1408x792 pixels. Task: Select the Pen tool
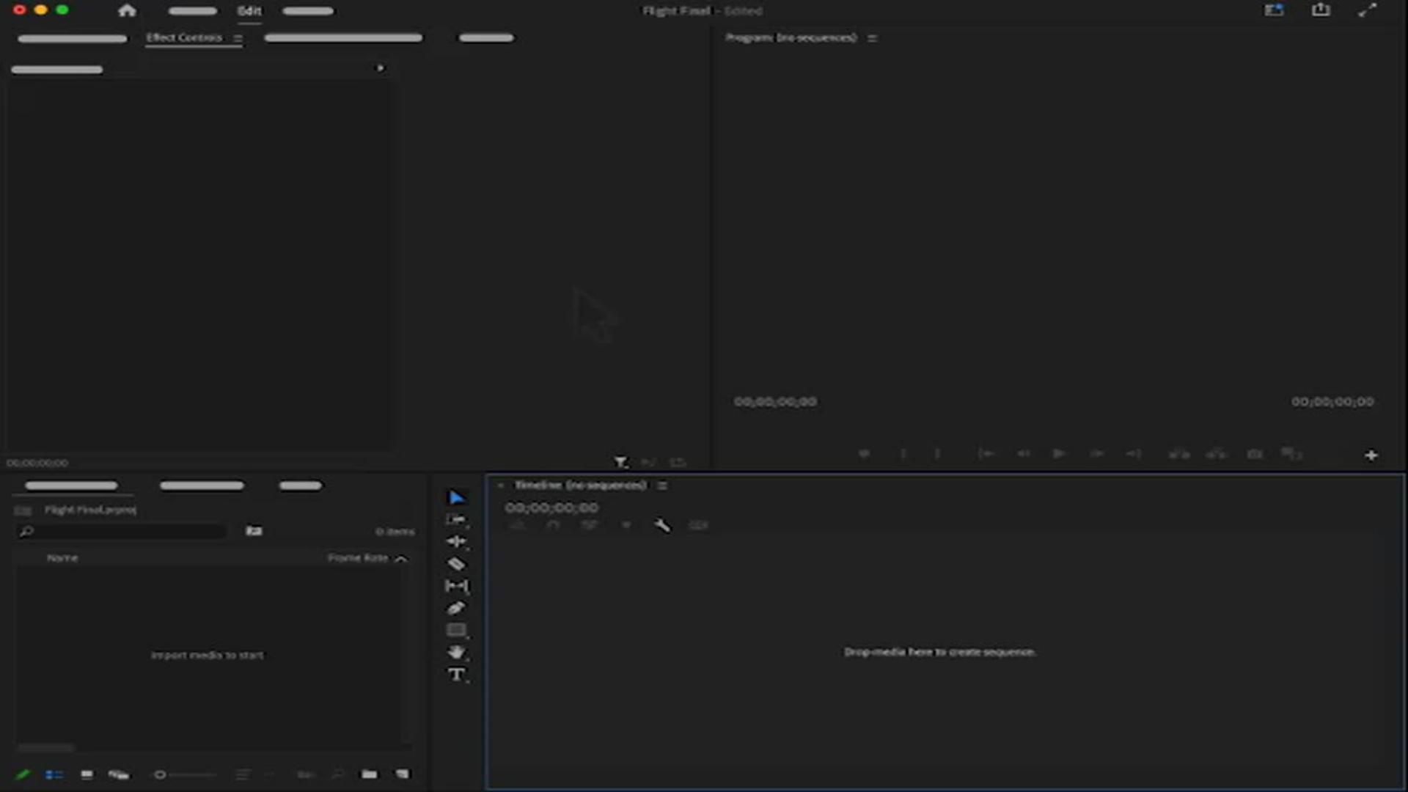456,608
